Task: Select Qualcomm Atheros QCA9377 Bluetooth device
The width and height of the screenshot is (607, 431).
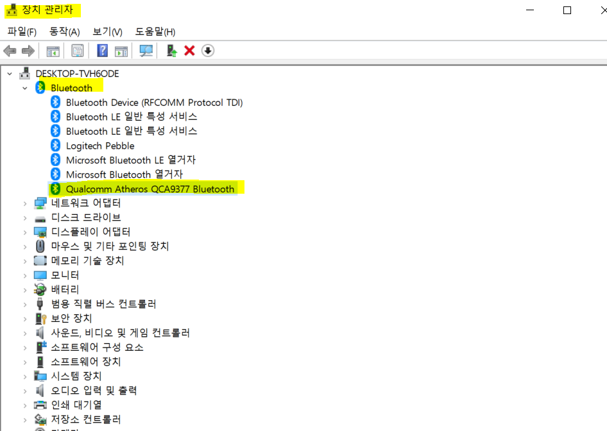Action: pos(150,189)
